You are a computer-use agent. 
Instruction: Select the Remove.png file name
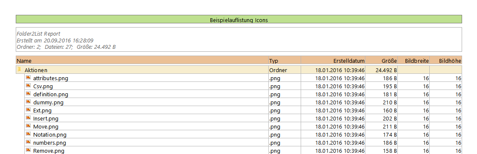tap(49, 151)
